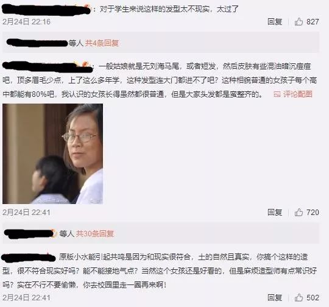Open the first commenter's redacted username

click(x=46, y=10)
